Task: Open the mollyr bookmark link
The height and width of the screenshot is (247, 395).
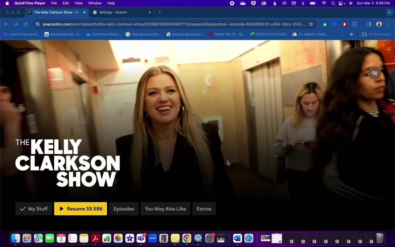Action: coord(144,34)
